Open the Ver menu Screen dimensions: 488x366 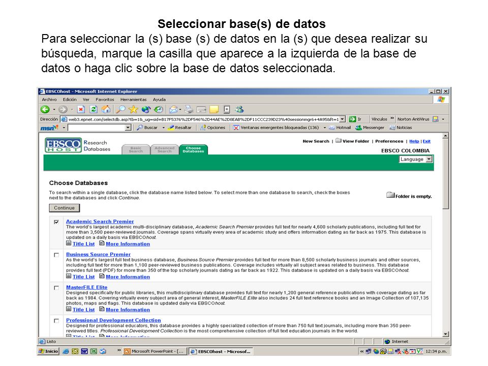[x=86, y=100]
